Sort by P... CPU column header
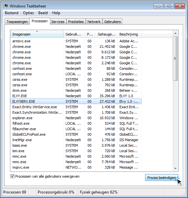This screenshot has width=188, height=198. [90, 34]
